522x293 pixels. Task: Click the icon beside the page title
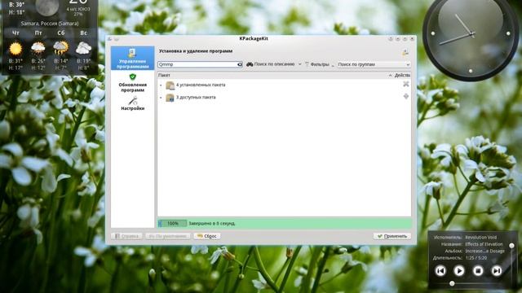click(x=405, y=52)
